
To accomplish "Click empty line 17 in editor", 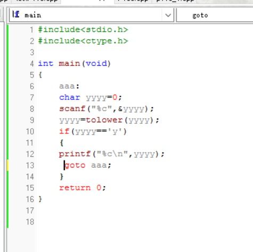I will 124,211.
